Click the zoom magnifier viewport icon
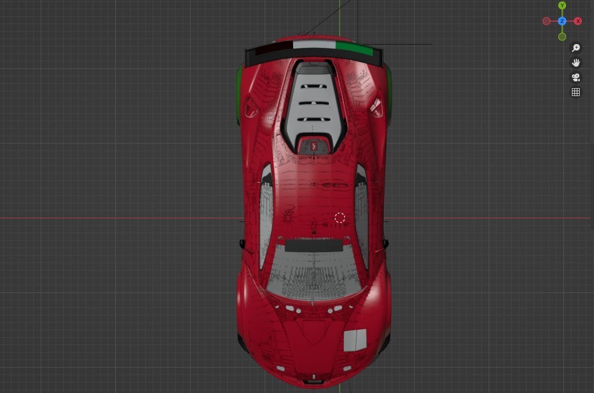This screenshot has height=393, width=594. (x=576, y=48)
